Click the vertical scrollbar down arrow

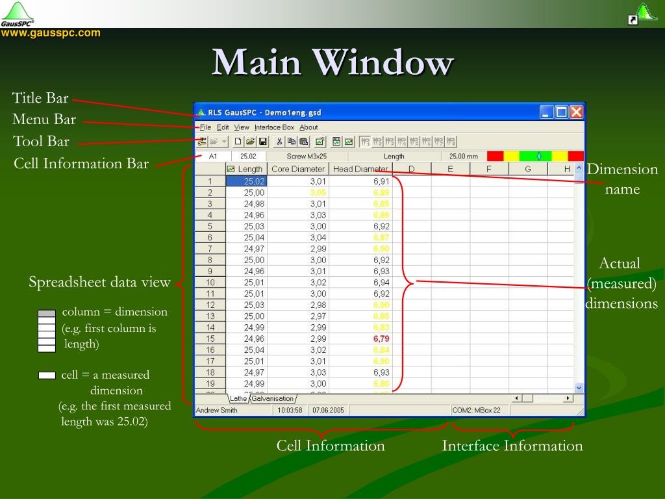tap(579, 387)
